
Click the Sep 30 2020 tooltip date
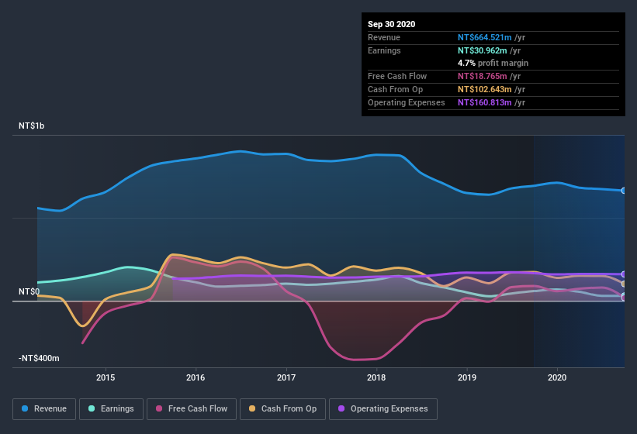392,24
